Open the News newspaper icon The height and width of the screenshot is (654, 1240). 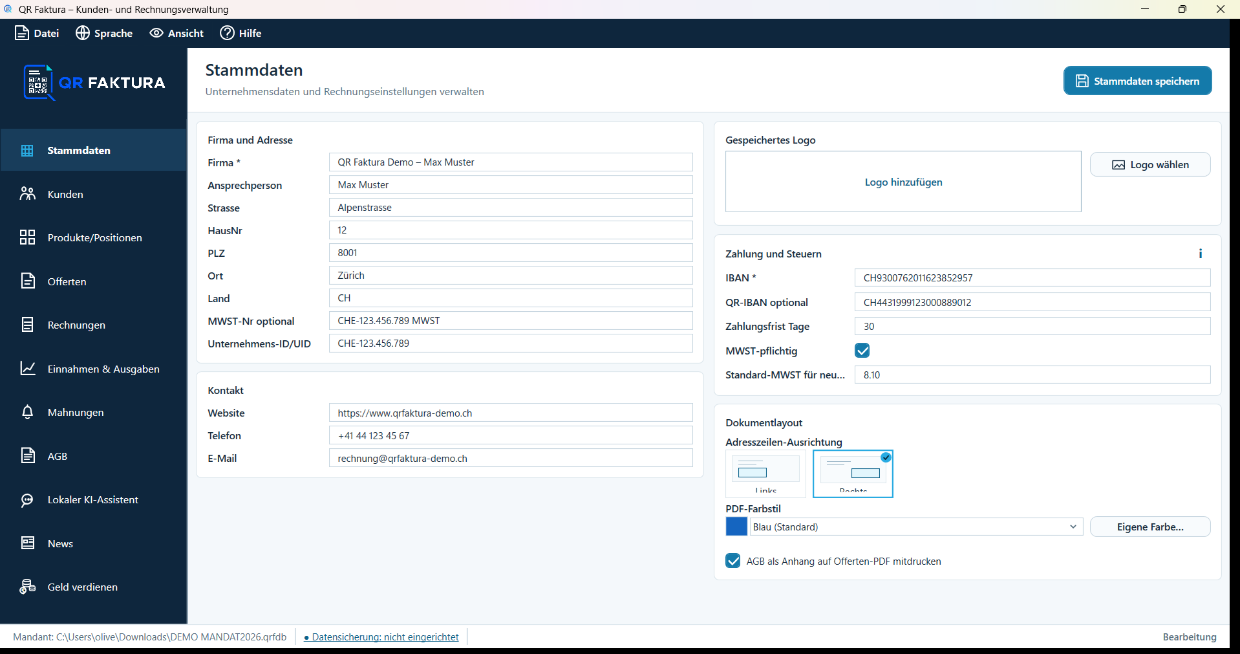point(28,543)
